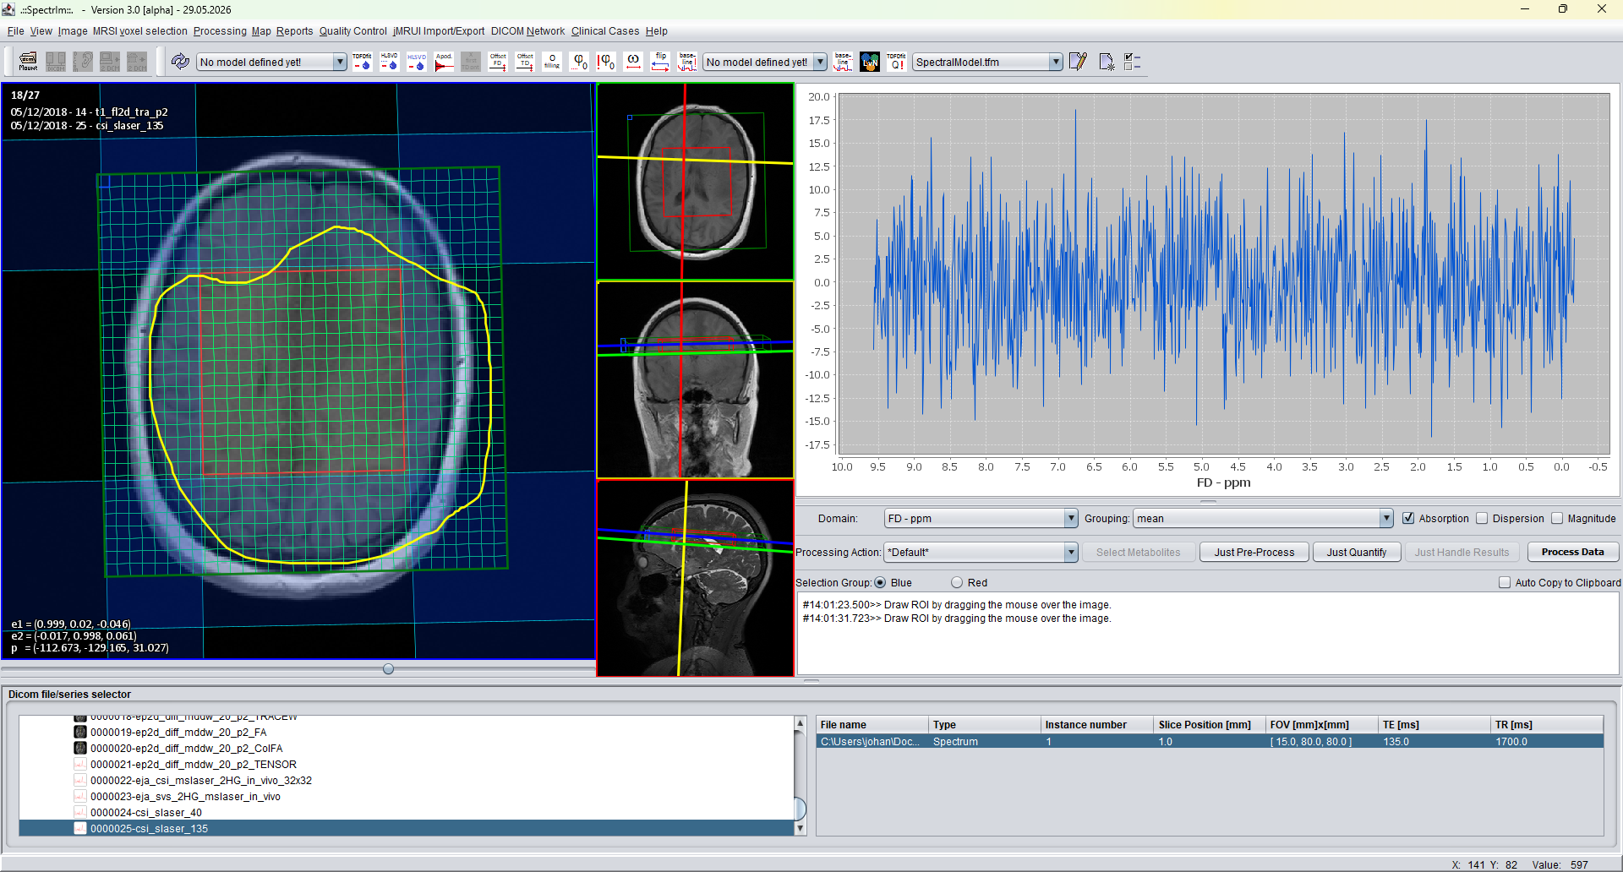Viewport: 1623px width, 872px height.
Task: Click the Just Handle Results button
Action: (1462, 553)
